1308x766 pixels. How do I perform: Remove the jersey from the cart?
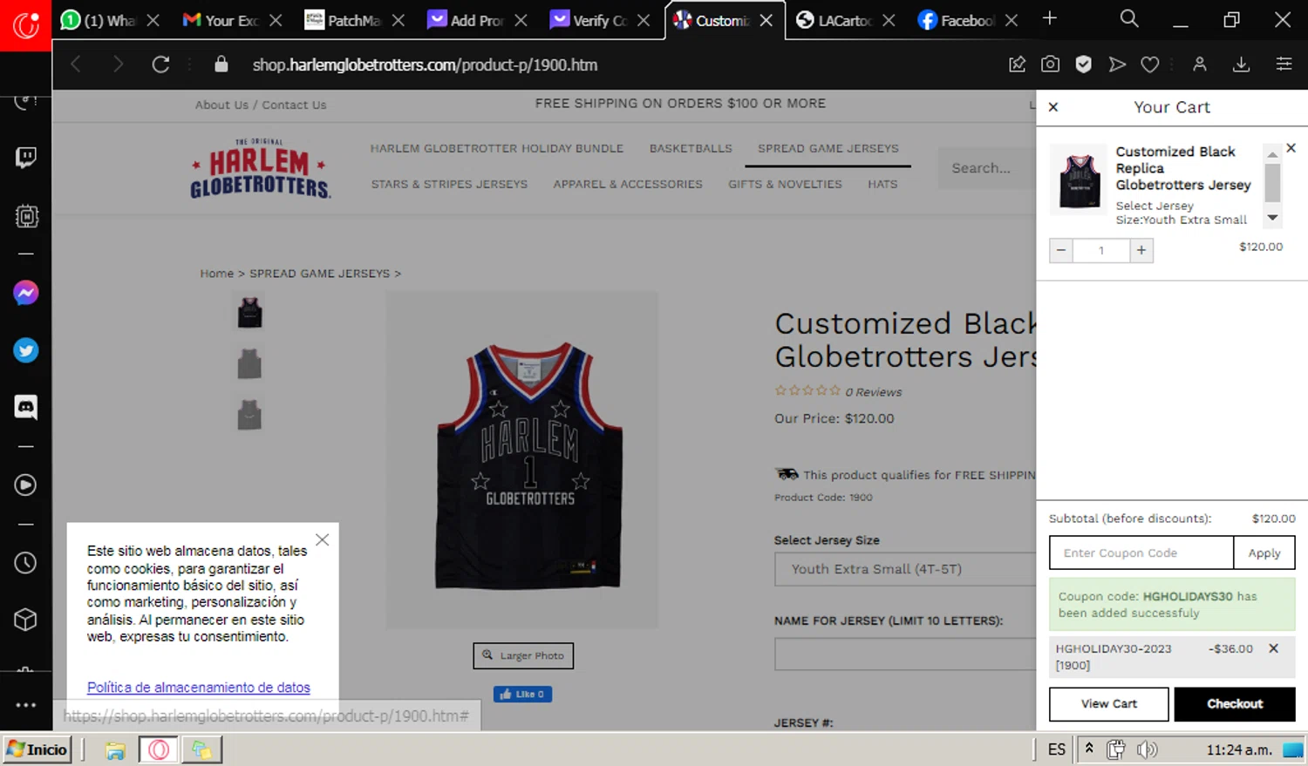pyautogui.click(x=1291, y=148)
